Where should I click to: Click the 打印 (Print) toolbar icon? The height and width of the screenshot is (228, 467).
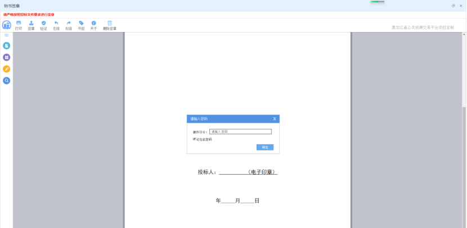pos(19,25)
